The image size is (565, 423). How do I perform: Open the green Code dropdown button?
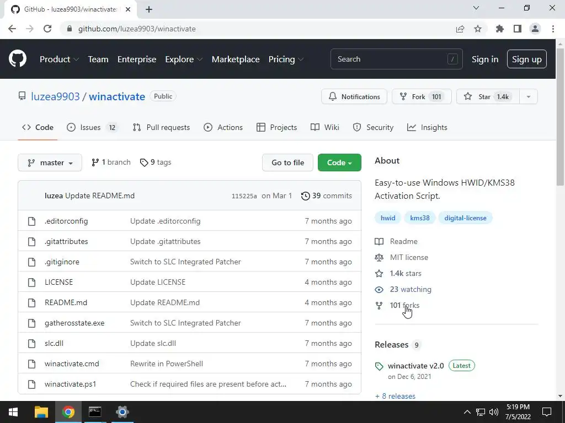pyautogui.click(x=339, y=162)
